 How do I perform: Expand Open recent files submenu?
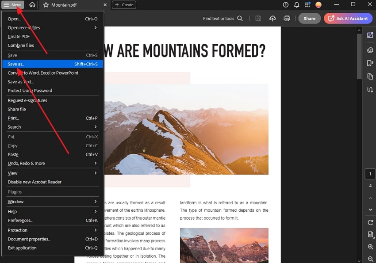coord(53,28)
